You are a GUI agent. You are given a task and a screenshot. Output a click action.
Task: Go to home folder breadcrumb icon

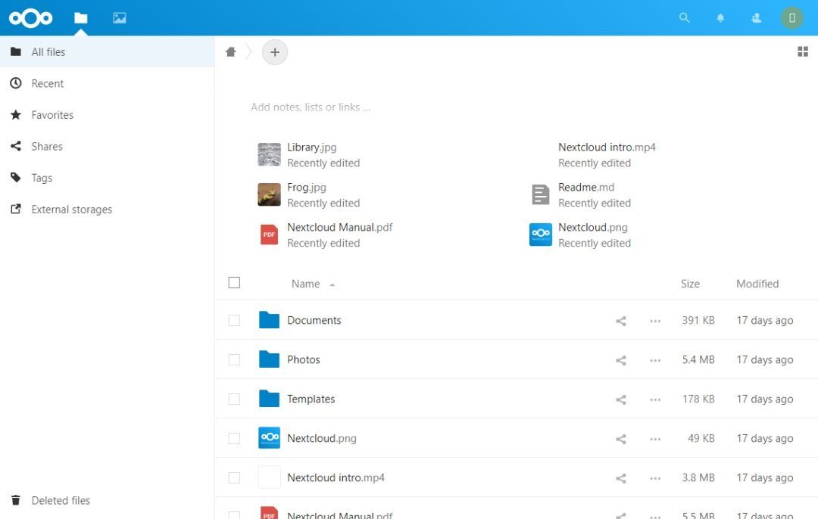pos(231,52)
